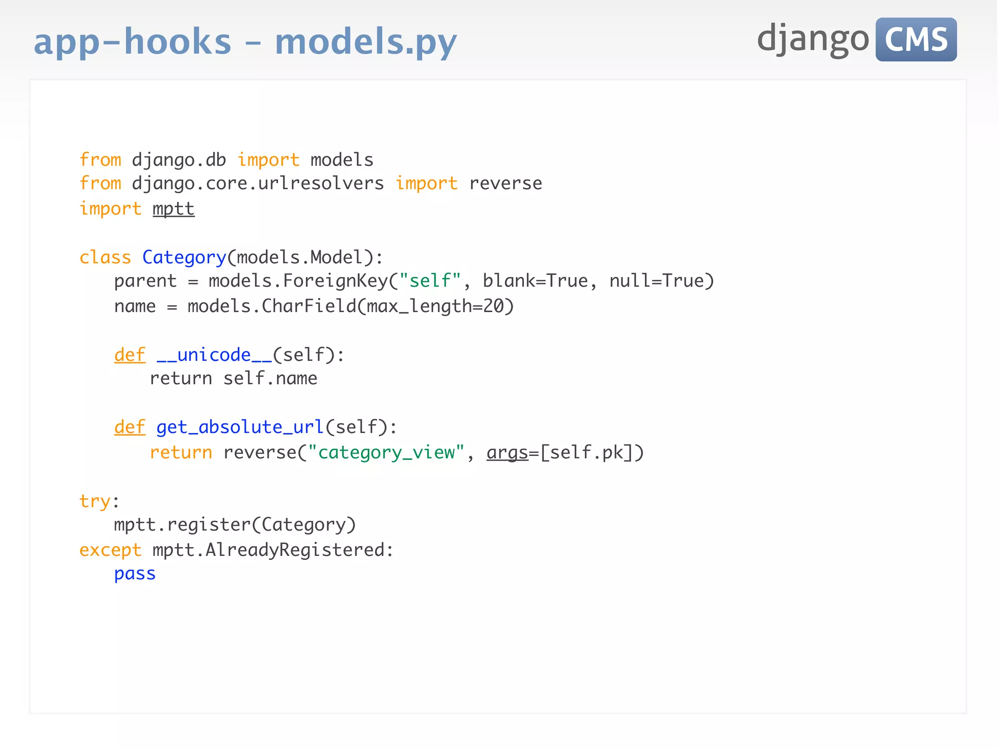Click the django CMS logo
The width and height of the screenshot is (999, 749).
(857, 39)
